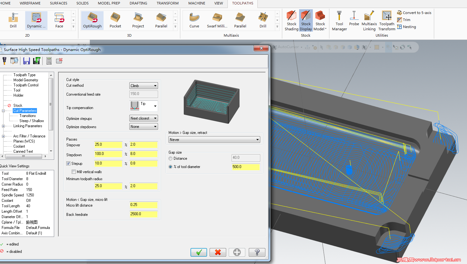
Task: Choose the 2D Dynamic toolpath icon
Action: click(x=36, y=20)
